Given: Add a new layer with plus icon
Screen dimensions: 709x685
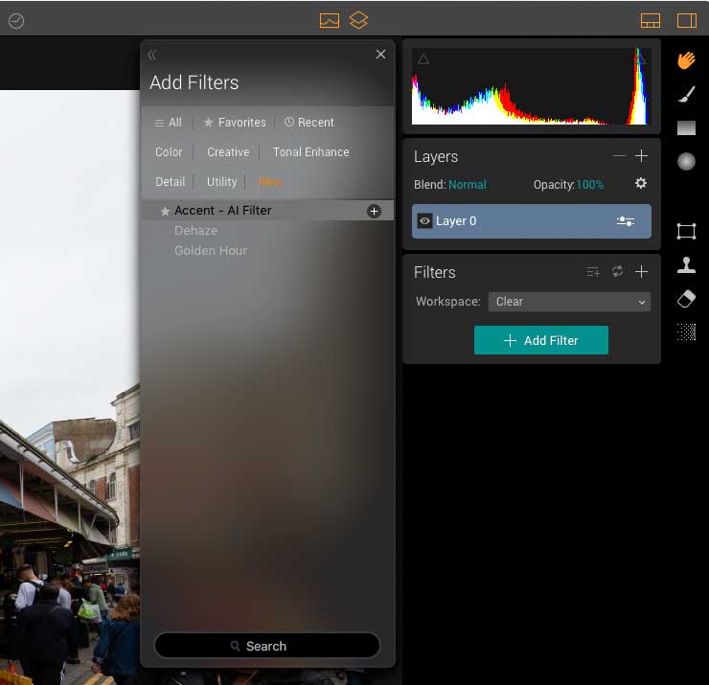Looking at the screenshot, I should [641, 156].
